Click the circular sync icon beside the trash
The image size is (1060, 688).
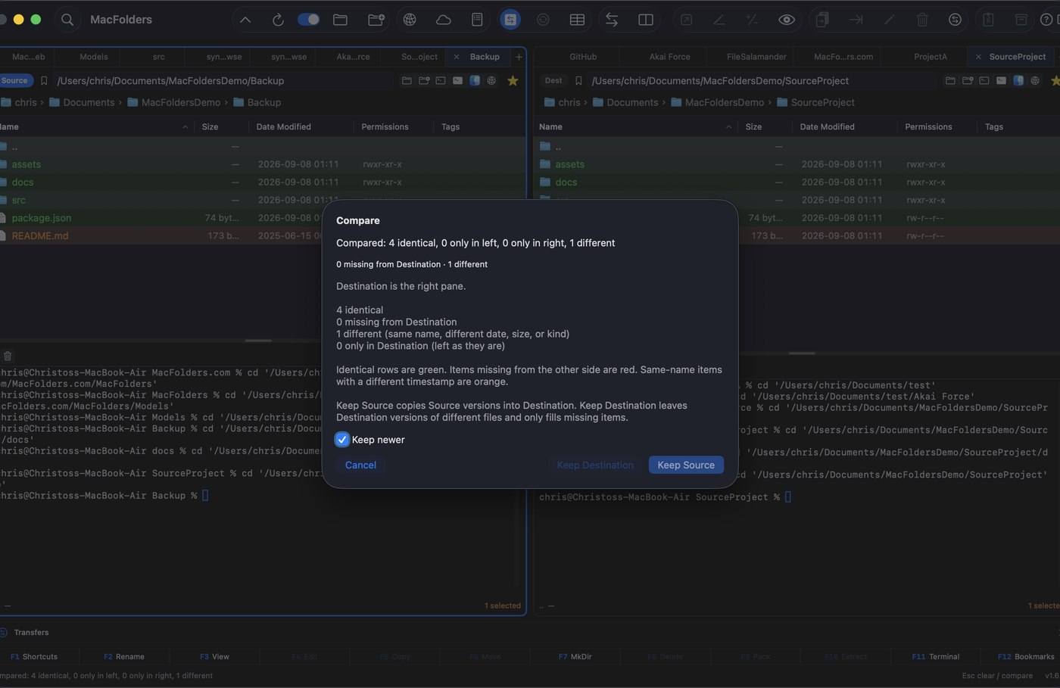(x=956, y=20)
